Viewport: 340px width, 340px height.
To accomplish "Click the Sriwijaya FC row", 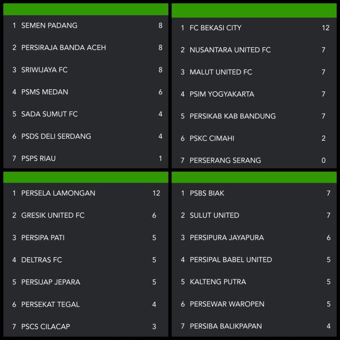I will 86,70.
